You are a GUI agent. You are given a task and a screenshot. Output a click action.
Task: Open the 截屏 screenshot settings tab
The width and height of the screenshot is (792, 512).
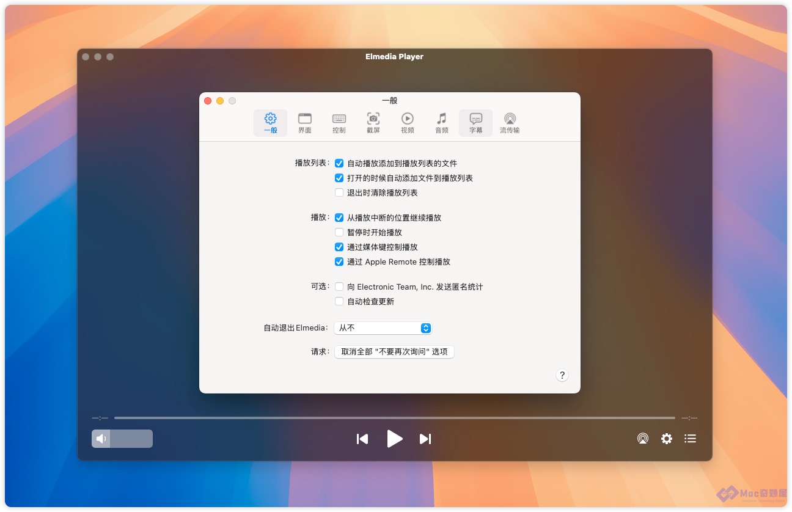tap(373, 123)
